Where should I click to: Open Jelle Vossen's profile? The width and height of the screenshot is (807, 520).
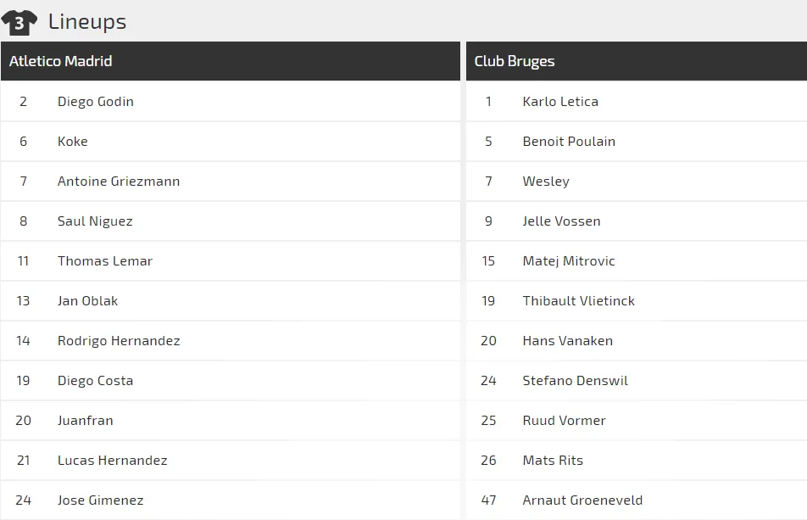561,221
